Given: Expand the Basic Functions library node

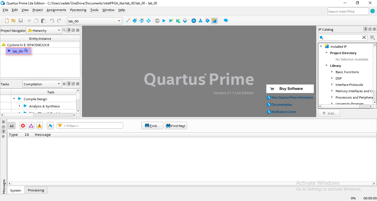Looking at the screenshot, I should click(332, 72).
